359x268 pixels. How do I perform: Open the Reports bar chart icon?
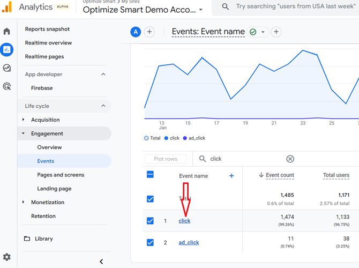(6, 49)
